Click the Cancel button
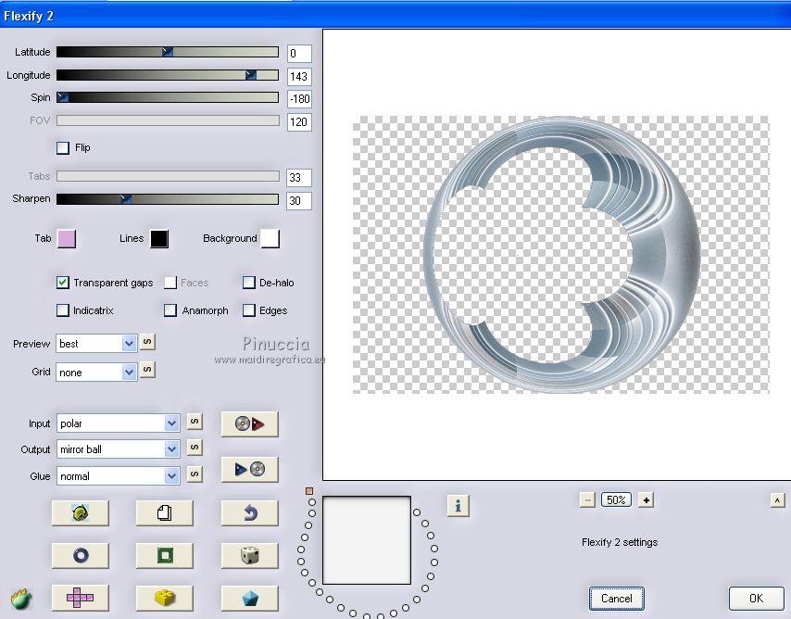 coord(617,599)
